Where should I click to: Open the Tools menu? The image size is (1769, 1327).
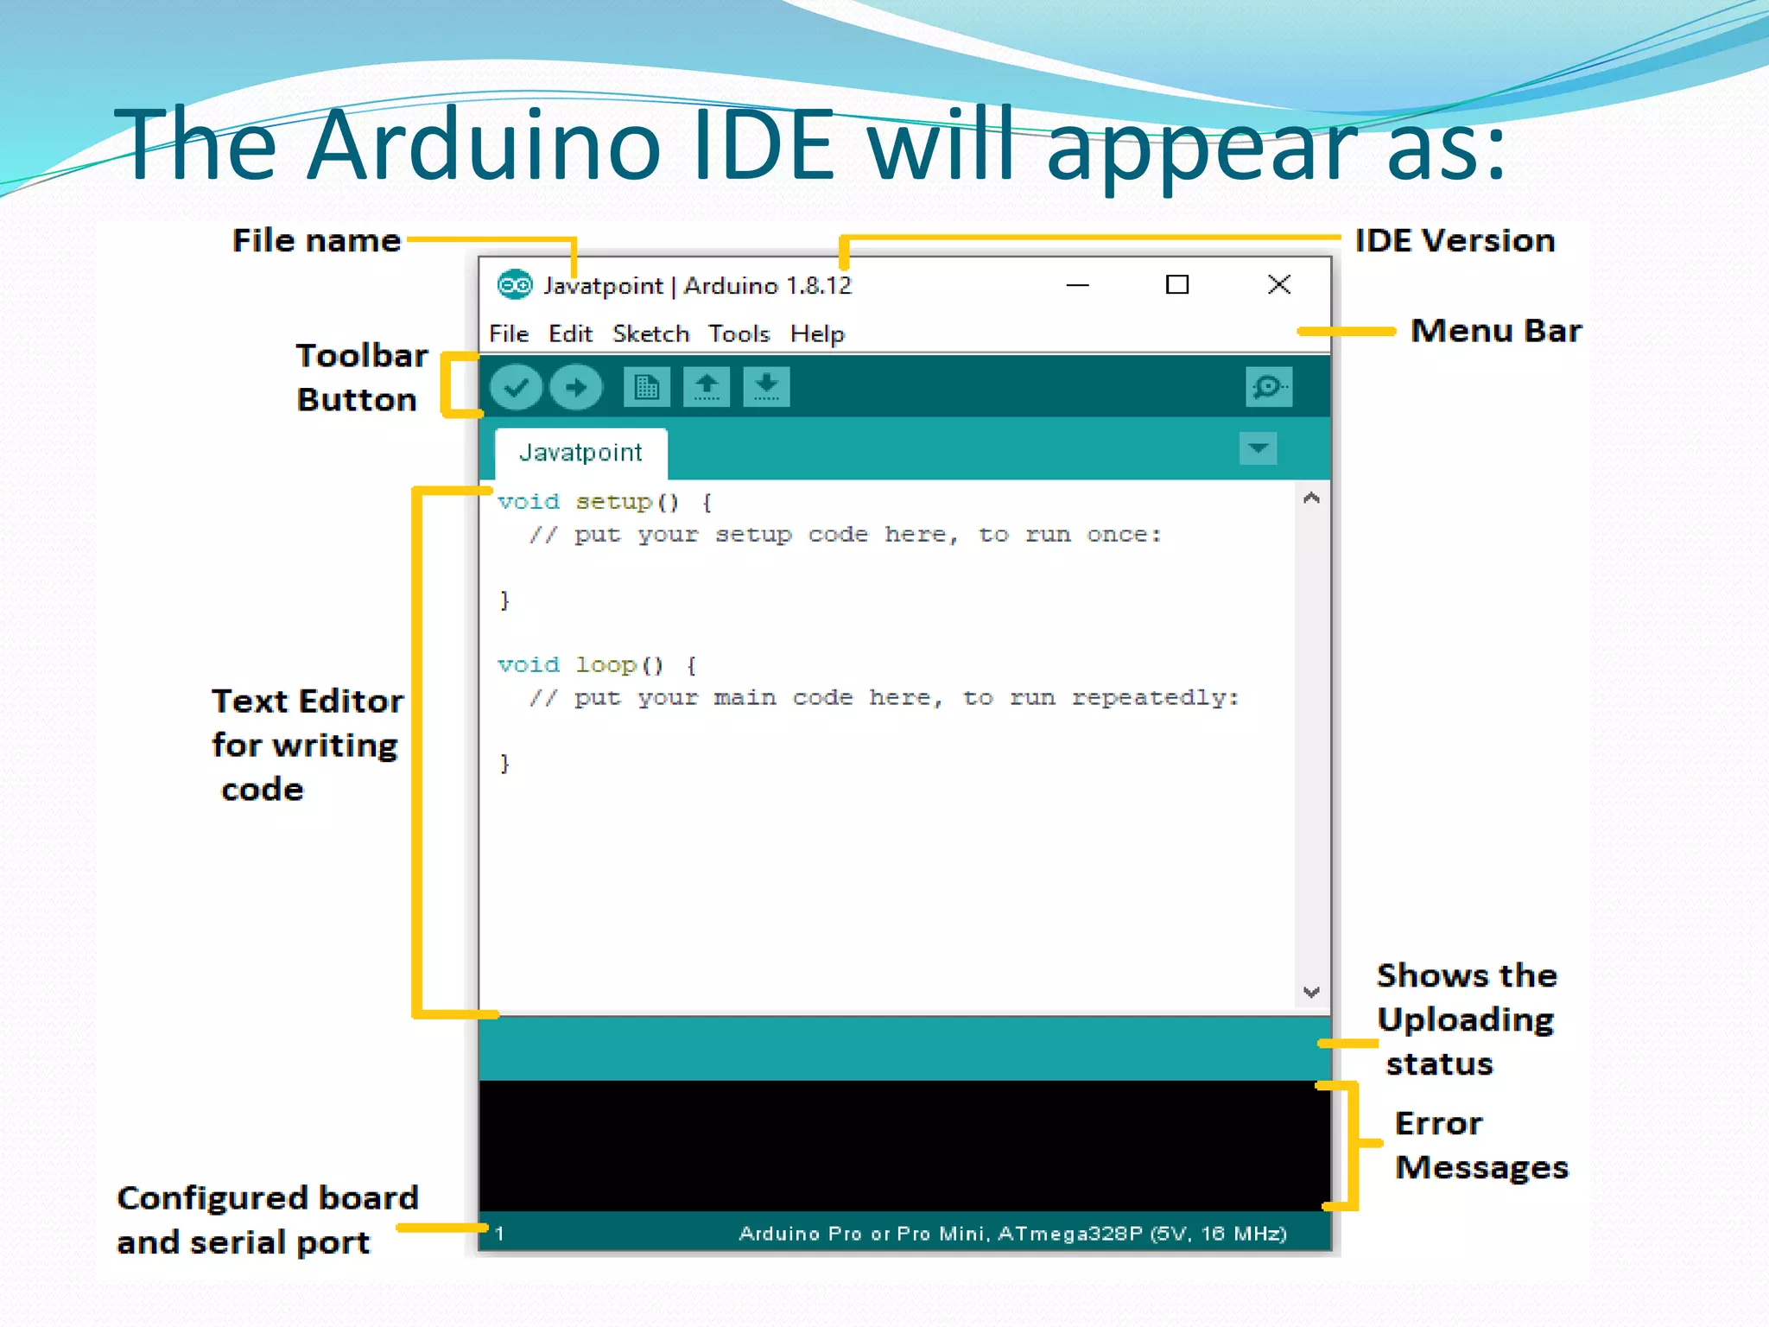(x=739, y=334)
